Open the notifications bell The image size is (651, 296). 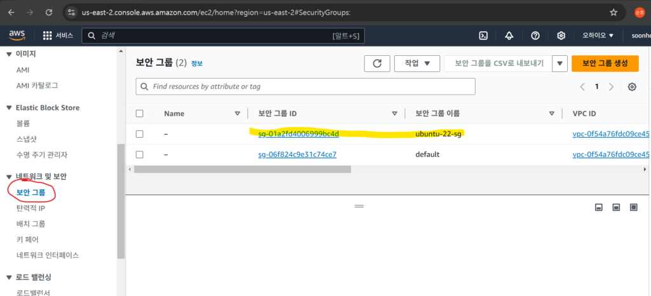click(x=509, y=36)
